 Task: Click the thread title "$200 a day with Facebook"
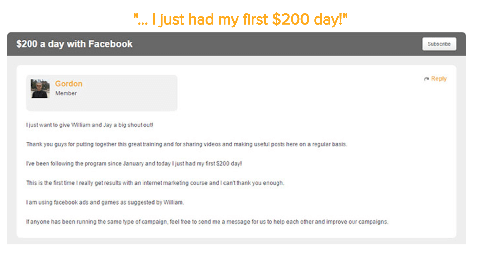[x=74, y=44]
